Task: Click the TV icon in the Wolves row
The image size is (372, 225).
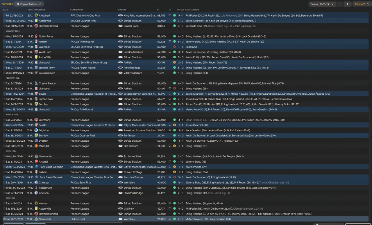Action: pyautogui.click(x=170, y=204)
